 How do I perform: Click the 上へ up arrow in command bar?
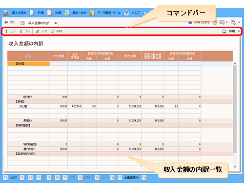pos(6,31)
